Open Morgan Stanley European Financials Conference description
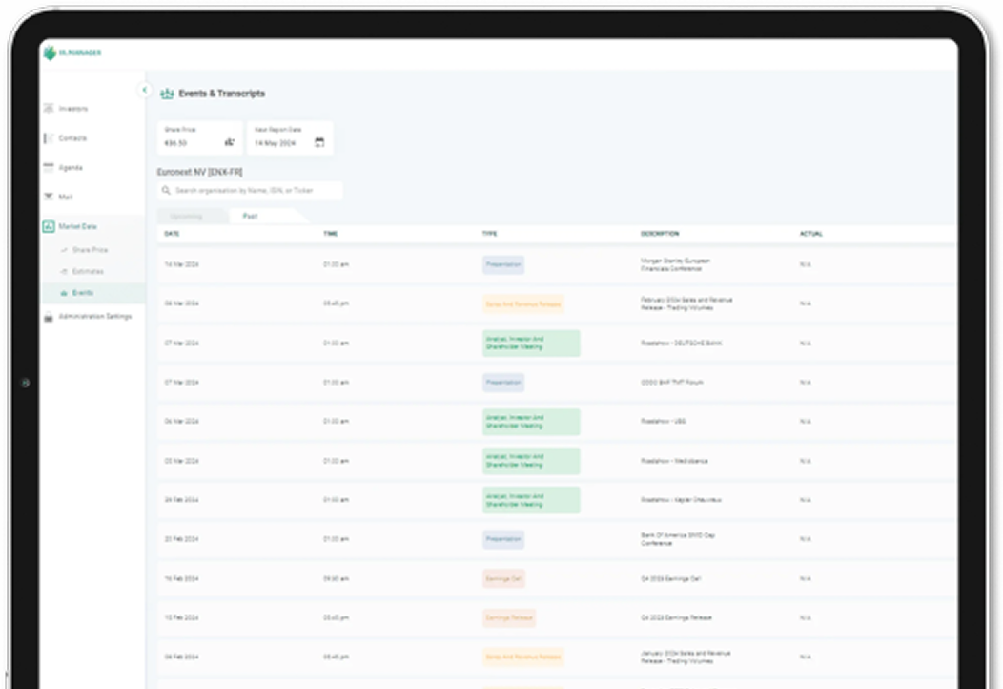 click(x=675, y=264)
